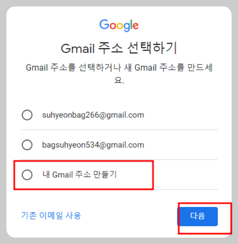Select the suhyeonbag266@gmail.com radio button
Screen dimensions: 238x244
[x=27, y=115]
